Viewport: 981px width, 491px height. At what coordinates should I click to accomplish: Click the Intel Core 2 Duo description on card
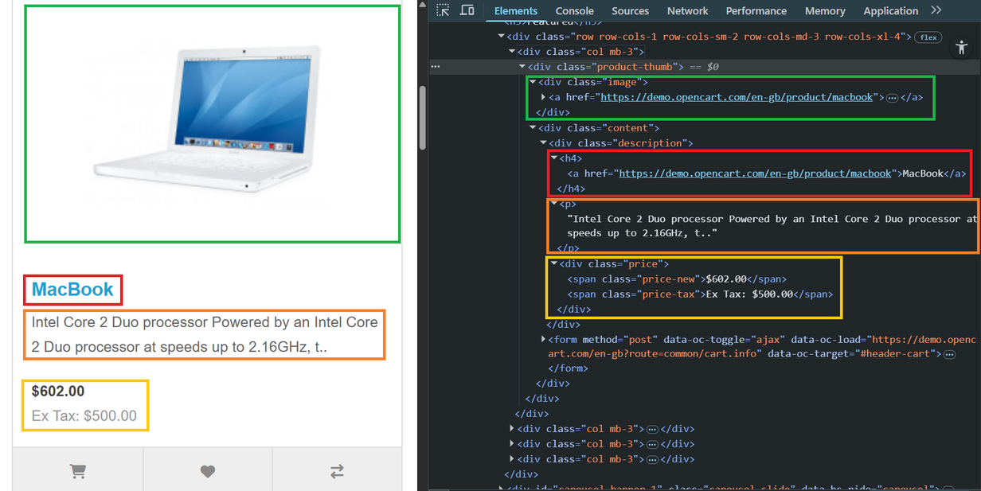click(205, 335)
